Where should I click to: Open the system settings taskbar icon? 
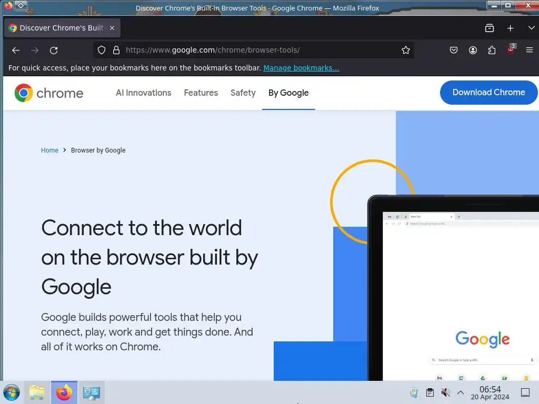[91, 392]
